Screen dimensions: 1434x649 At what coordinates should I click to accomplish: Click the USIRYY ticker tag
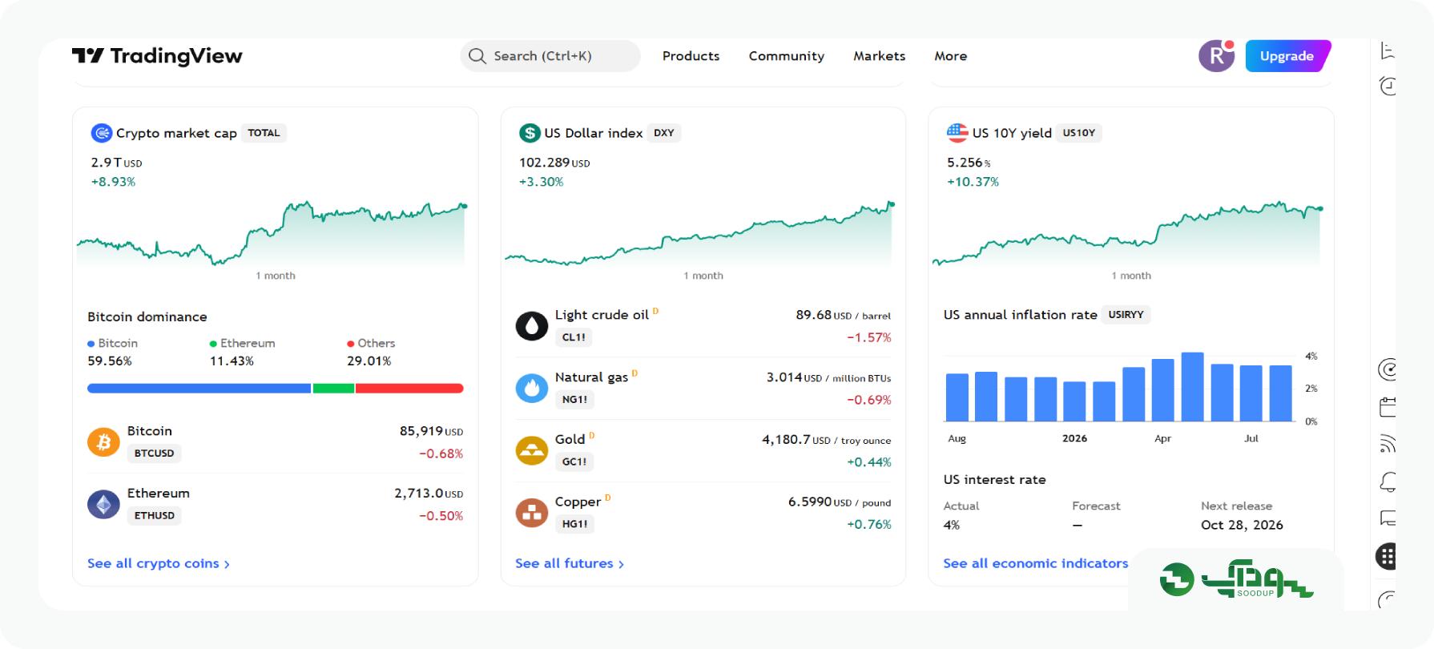tap(1126, 315)
